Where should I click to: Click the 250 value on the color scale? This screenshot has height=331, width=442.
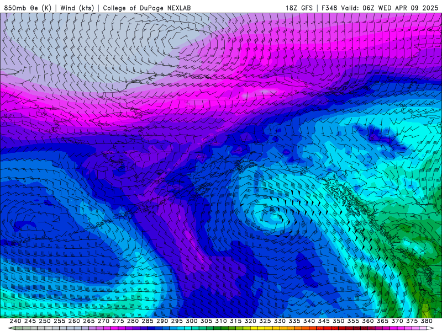click(x=45, y=321)
